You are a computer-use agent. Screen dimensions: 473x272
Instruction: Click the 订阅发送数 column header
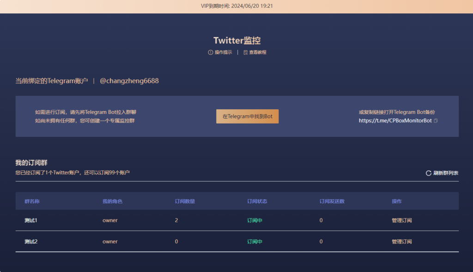(332, 201)
